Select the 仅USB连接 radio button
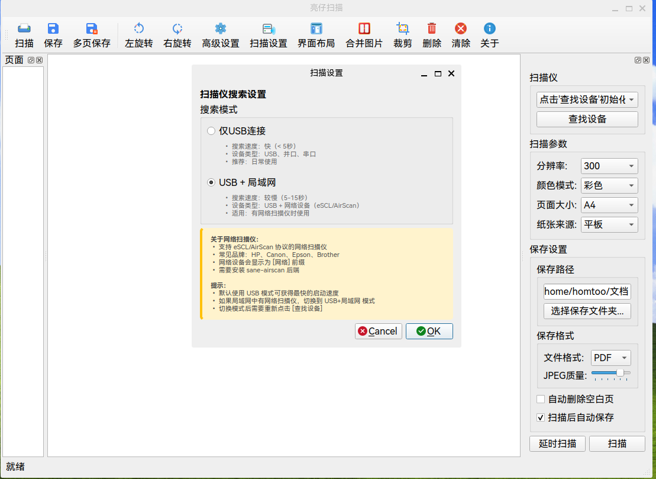 [211, 131]
